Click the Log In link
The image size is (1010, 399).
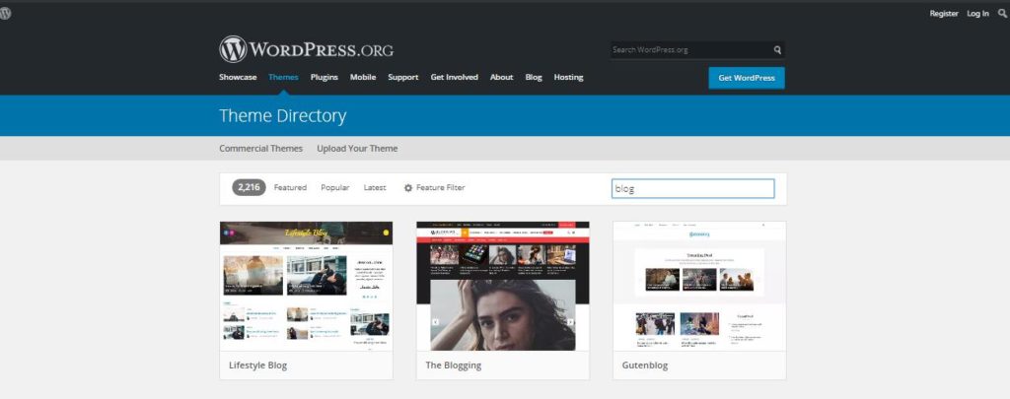977,14
